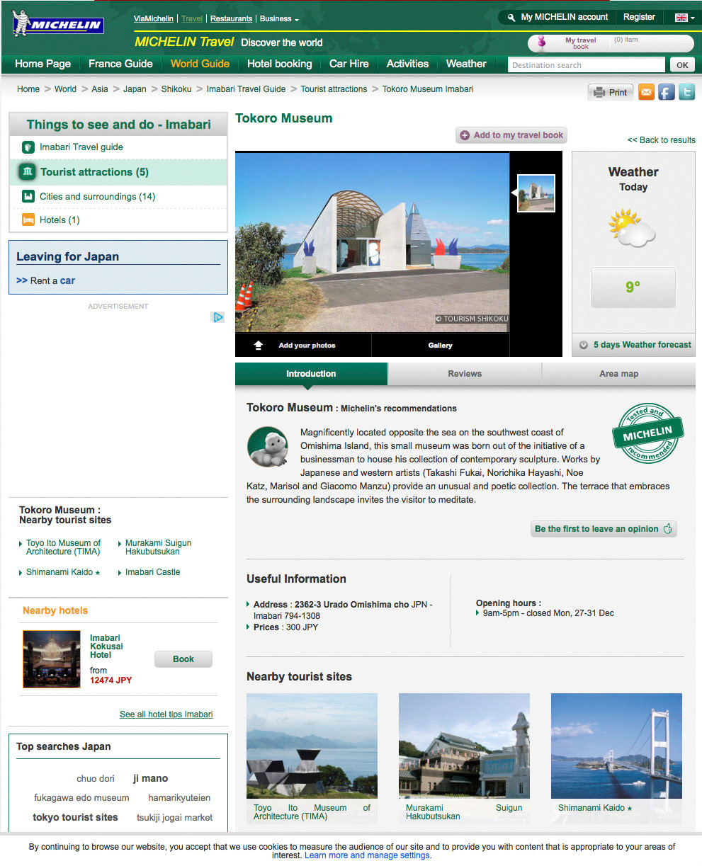702x866 pixels.
Task: Click the Imabari Kokusai Hotel photo
Action: (x=52, y=659)
